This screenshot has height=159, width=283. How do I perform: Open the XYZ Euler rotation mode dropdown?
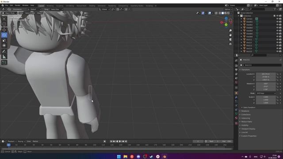[x=266, y=93]
